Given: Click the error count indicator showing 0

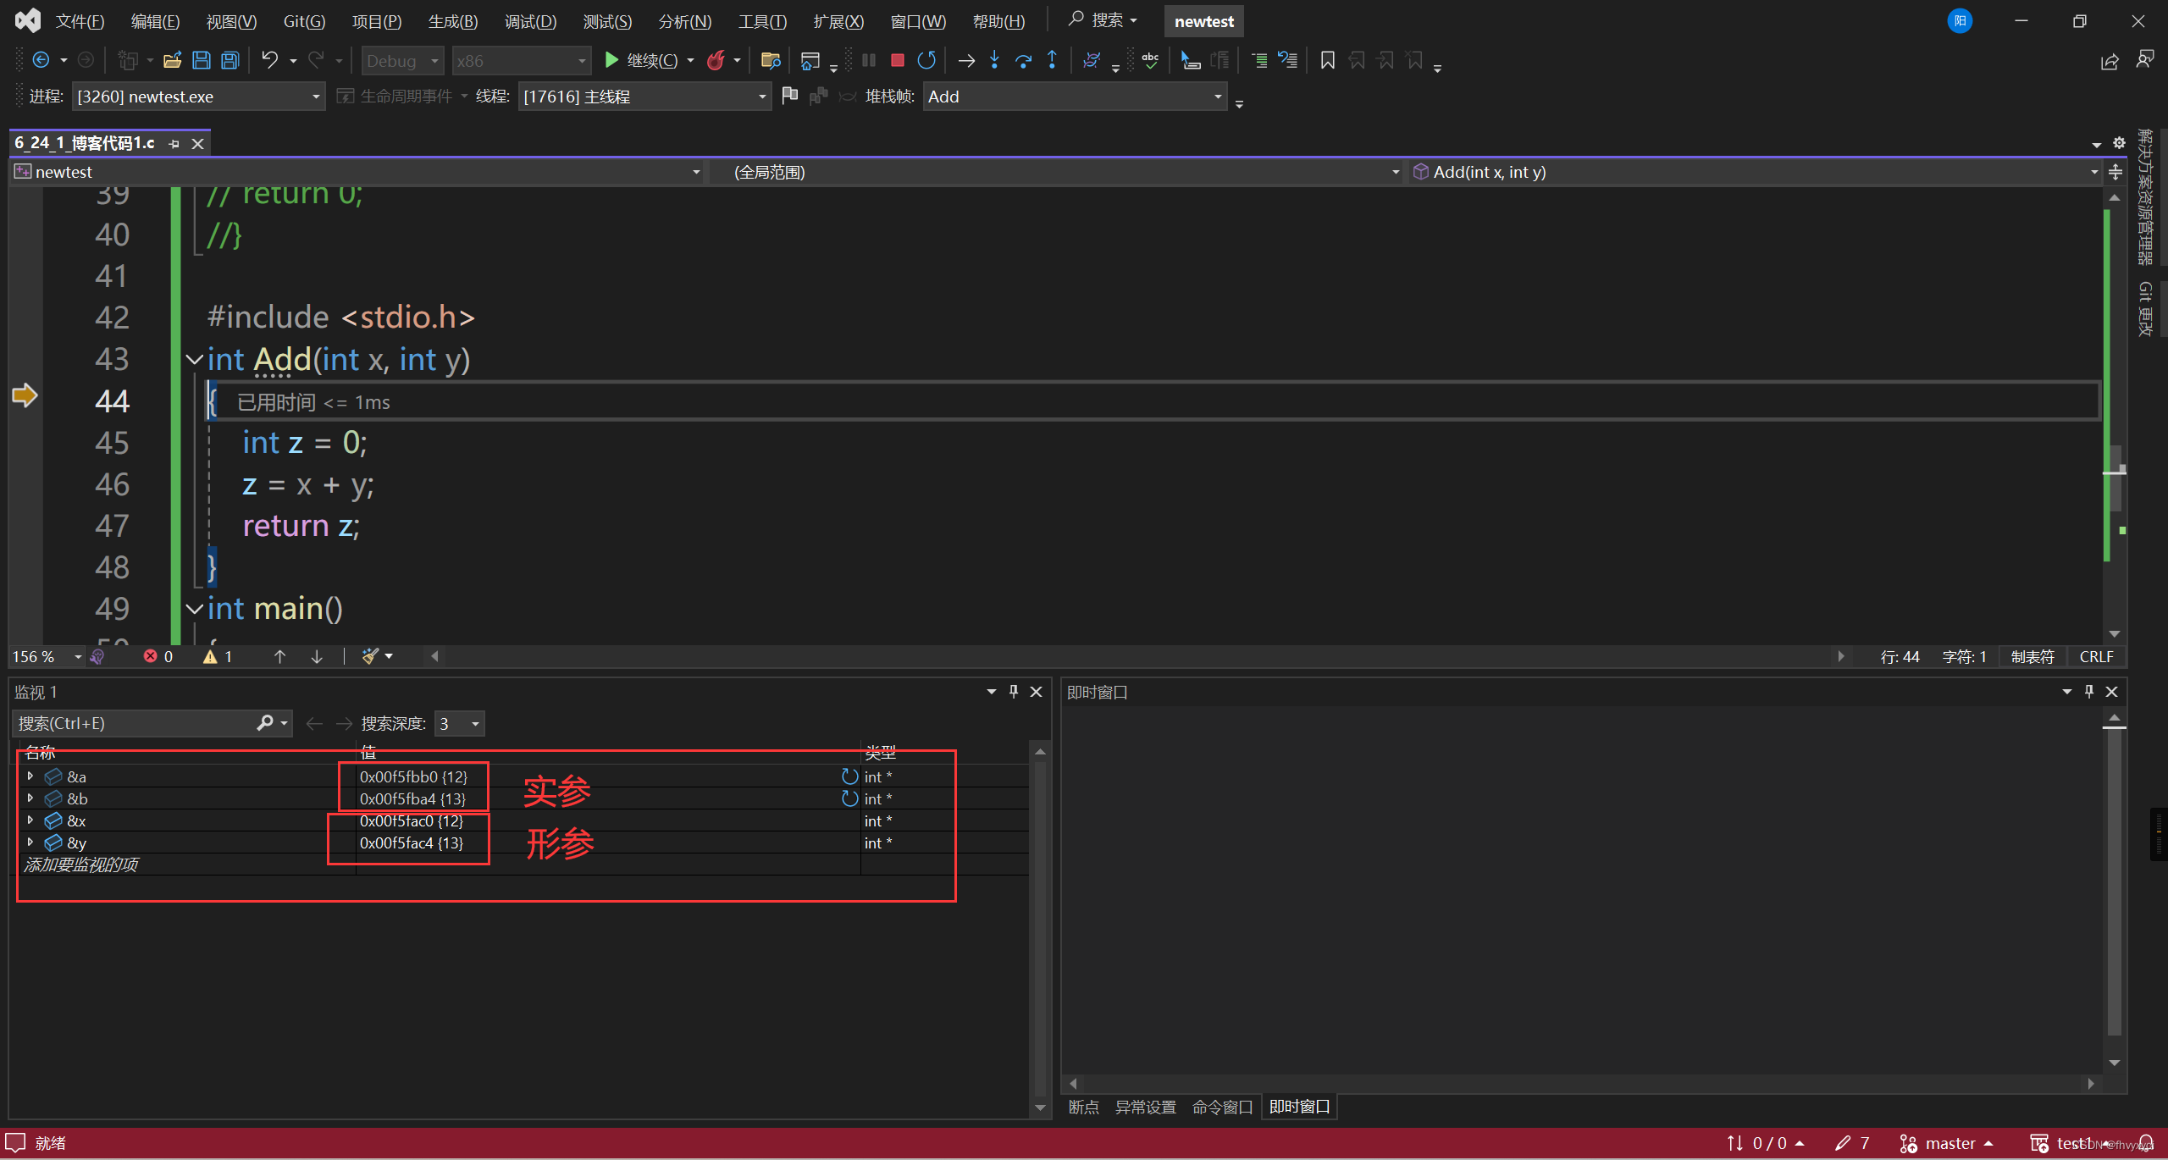Looking at the screenshot, I should click(x=158, y=656).
